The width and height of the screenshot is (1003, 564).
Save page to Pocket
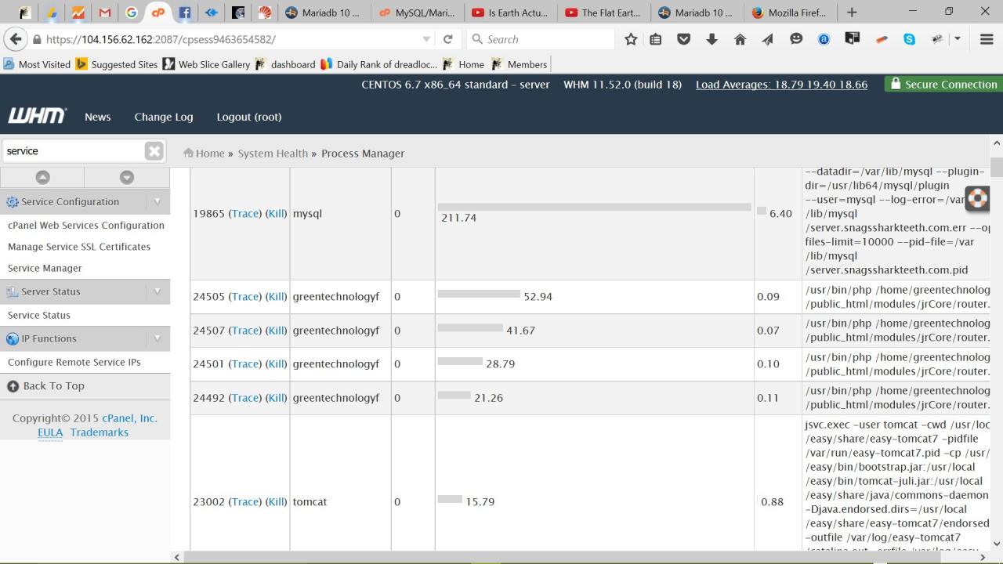click(x=684, y=39)
